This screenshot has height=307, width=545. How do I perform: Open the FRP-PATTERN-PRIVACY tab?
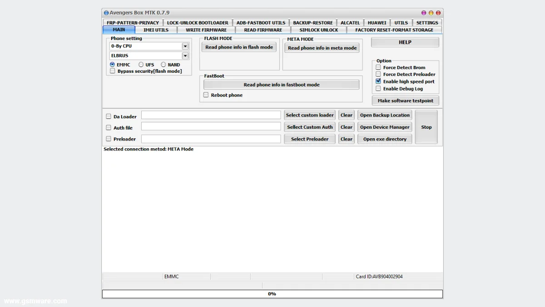133,23
